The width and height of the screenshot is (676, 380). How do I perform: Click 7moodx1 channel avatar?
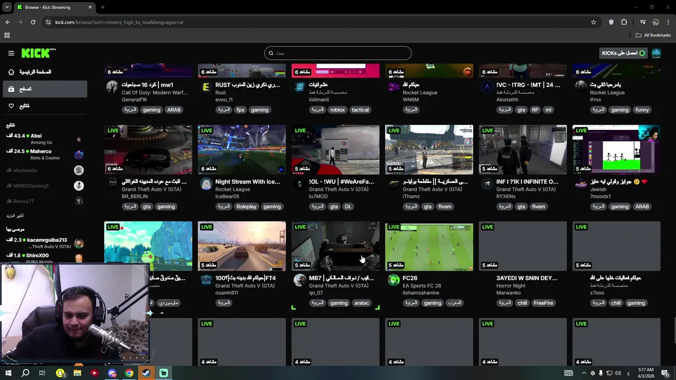[x=580, y=184]
